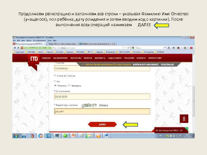The height and width of the screenshot is (155, 207).
Task: Open the МЕДИАГАЛЕРЕЯ menu item
Action: (115, 58)
